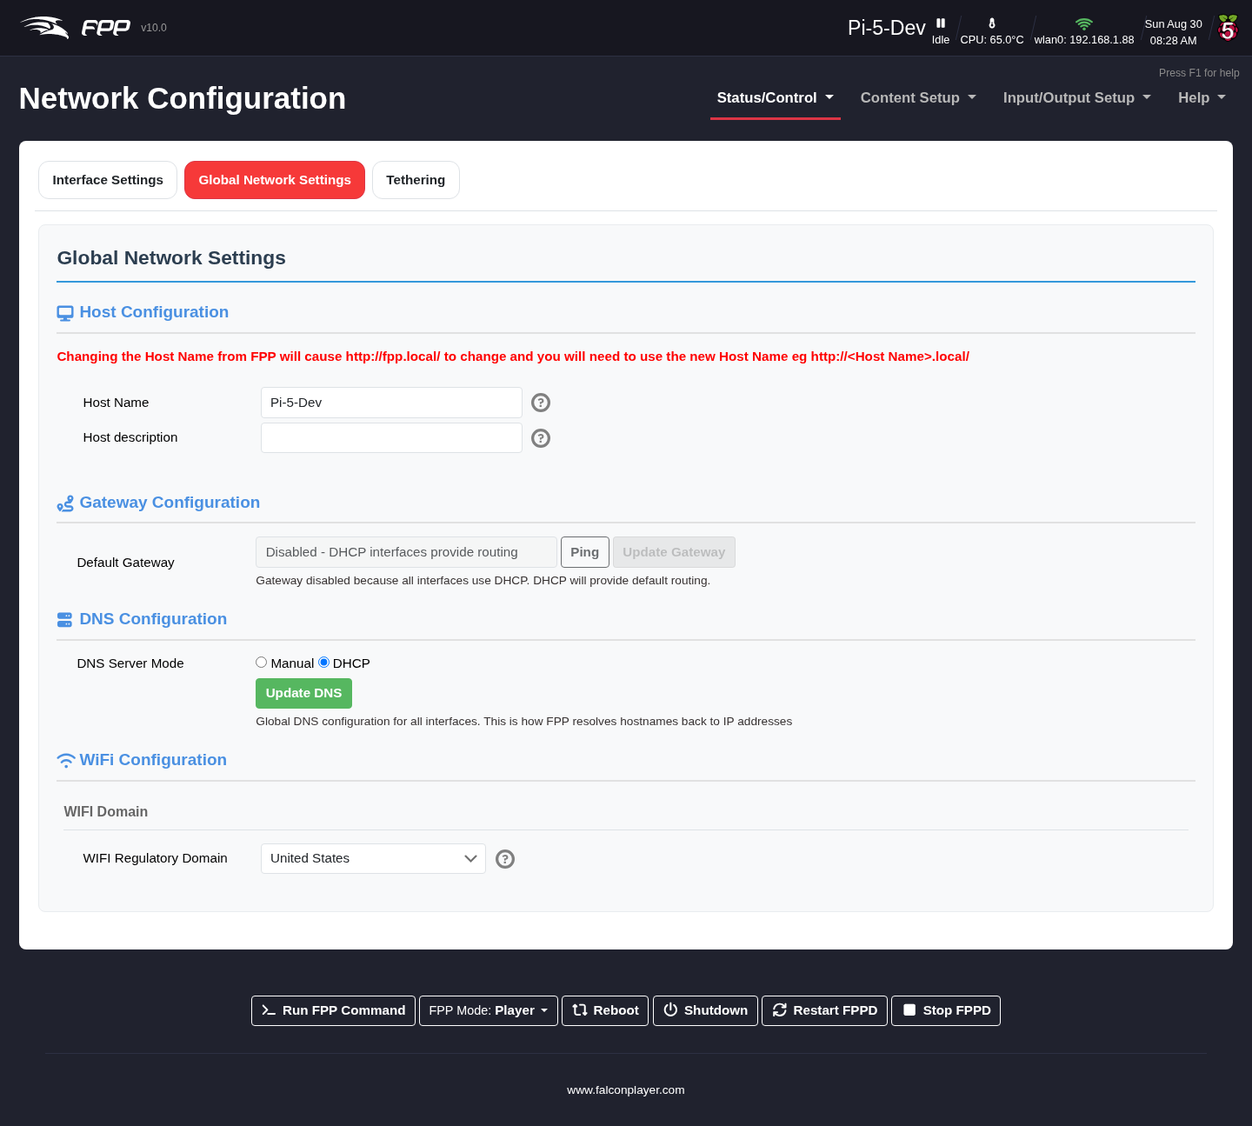Screen dimensions: 1252x1126
Task: Click the Sun Aug 30 date text
Action: [1173, 24]
